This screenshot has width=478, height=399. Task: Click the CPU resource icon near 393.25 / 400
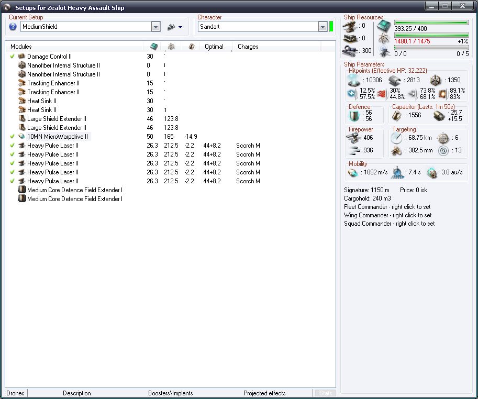pos(384,26)
